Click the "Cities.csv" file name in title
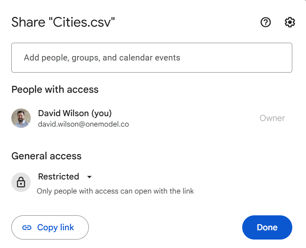306x248 pixels. [82, 23]
